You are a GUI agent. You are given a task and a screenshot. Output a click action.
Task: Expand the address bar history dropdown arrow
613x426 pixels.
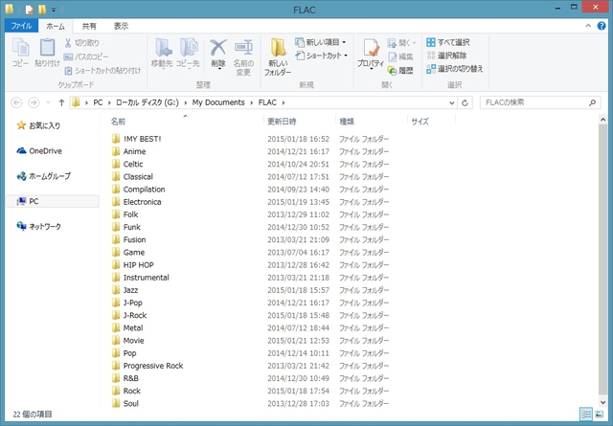pos(448,102)
